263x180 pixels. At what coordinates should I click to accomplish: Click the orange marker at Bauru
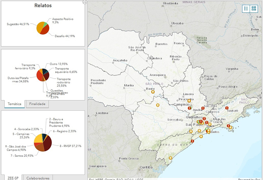[153, 92]
